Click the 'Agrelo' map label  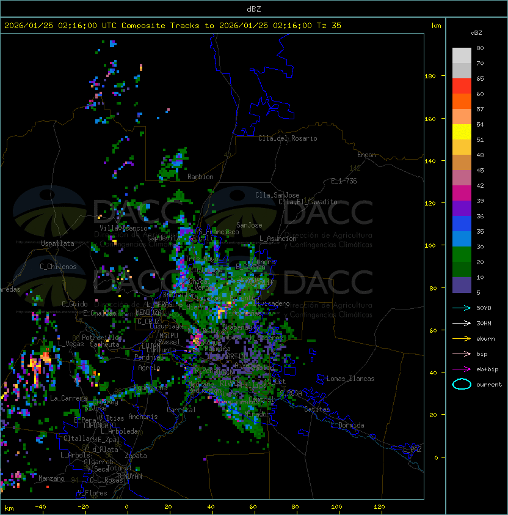[x=149, y=368]
